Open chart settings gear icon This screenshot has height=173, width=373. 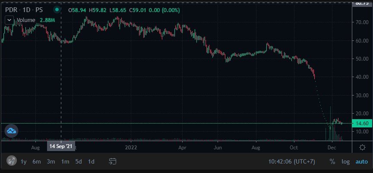[x=362, y=148]
